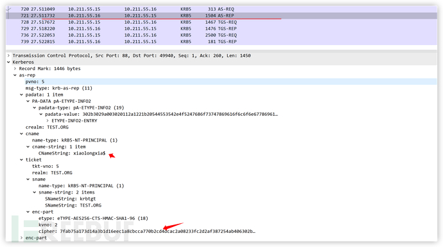Select tkt-vno: 5 field
443x247 pixels.
pyautogui.click(x=46, y=166)
